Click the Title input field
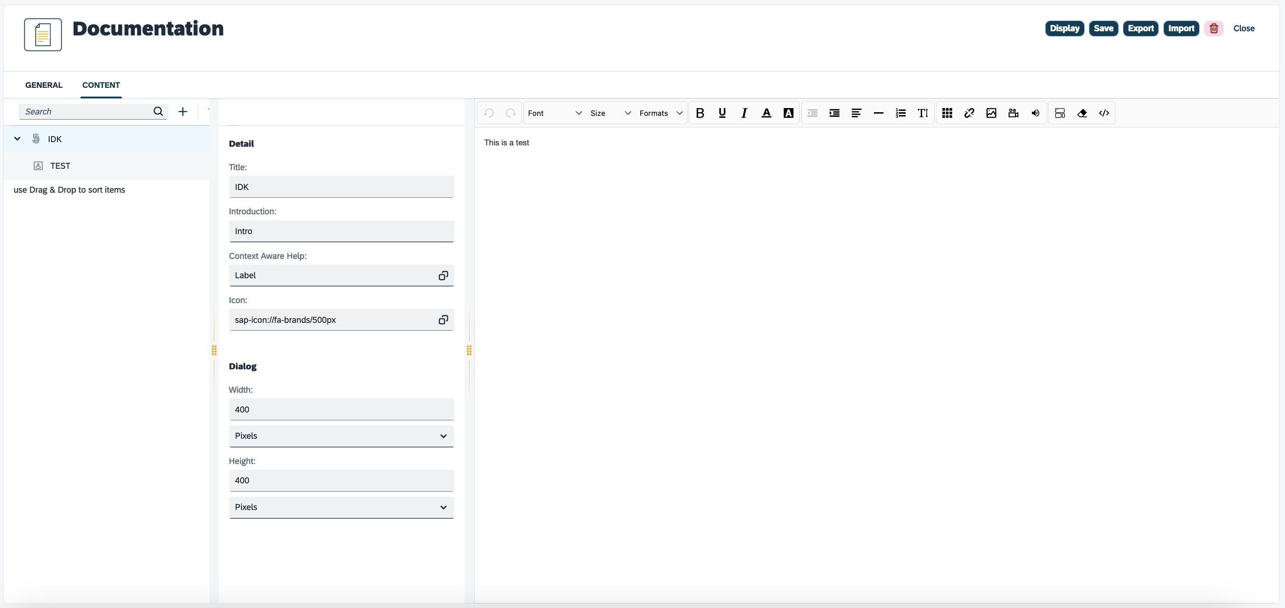The image size is (1285, 608). pyautogui.click(x=342, y=187)
